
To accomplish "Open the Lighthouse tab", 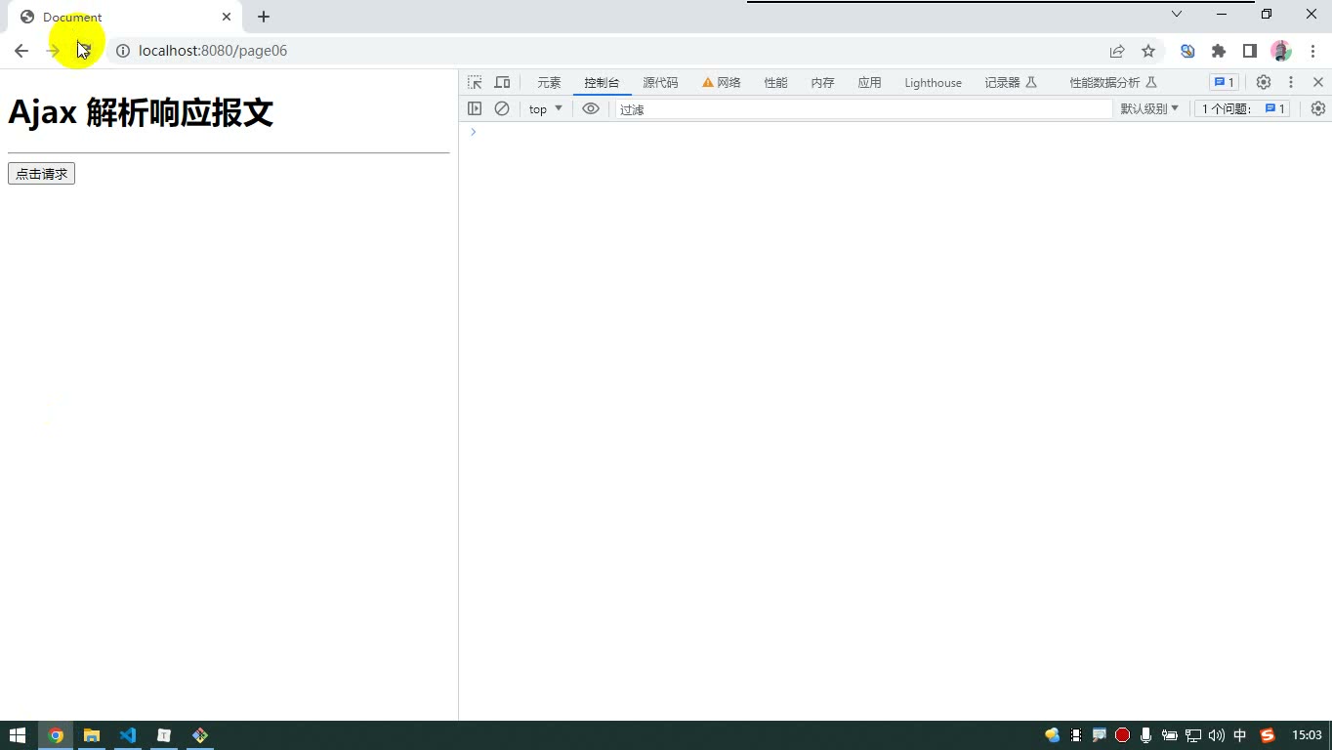I will click(933, 83).
